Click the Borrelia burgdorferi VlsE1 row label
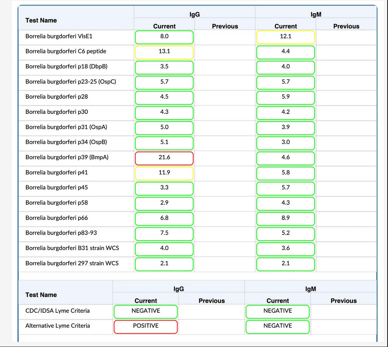The height and width of the screenshot is (347, 388). (59, 36)
